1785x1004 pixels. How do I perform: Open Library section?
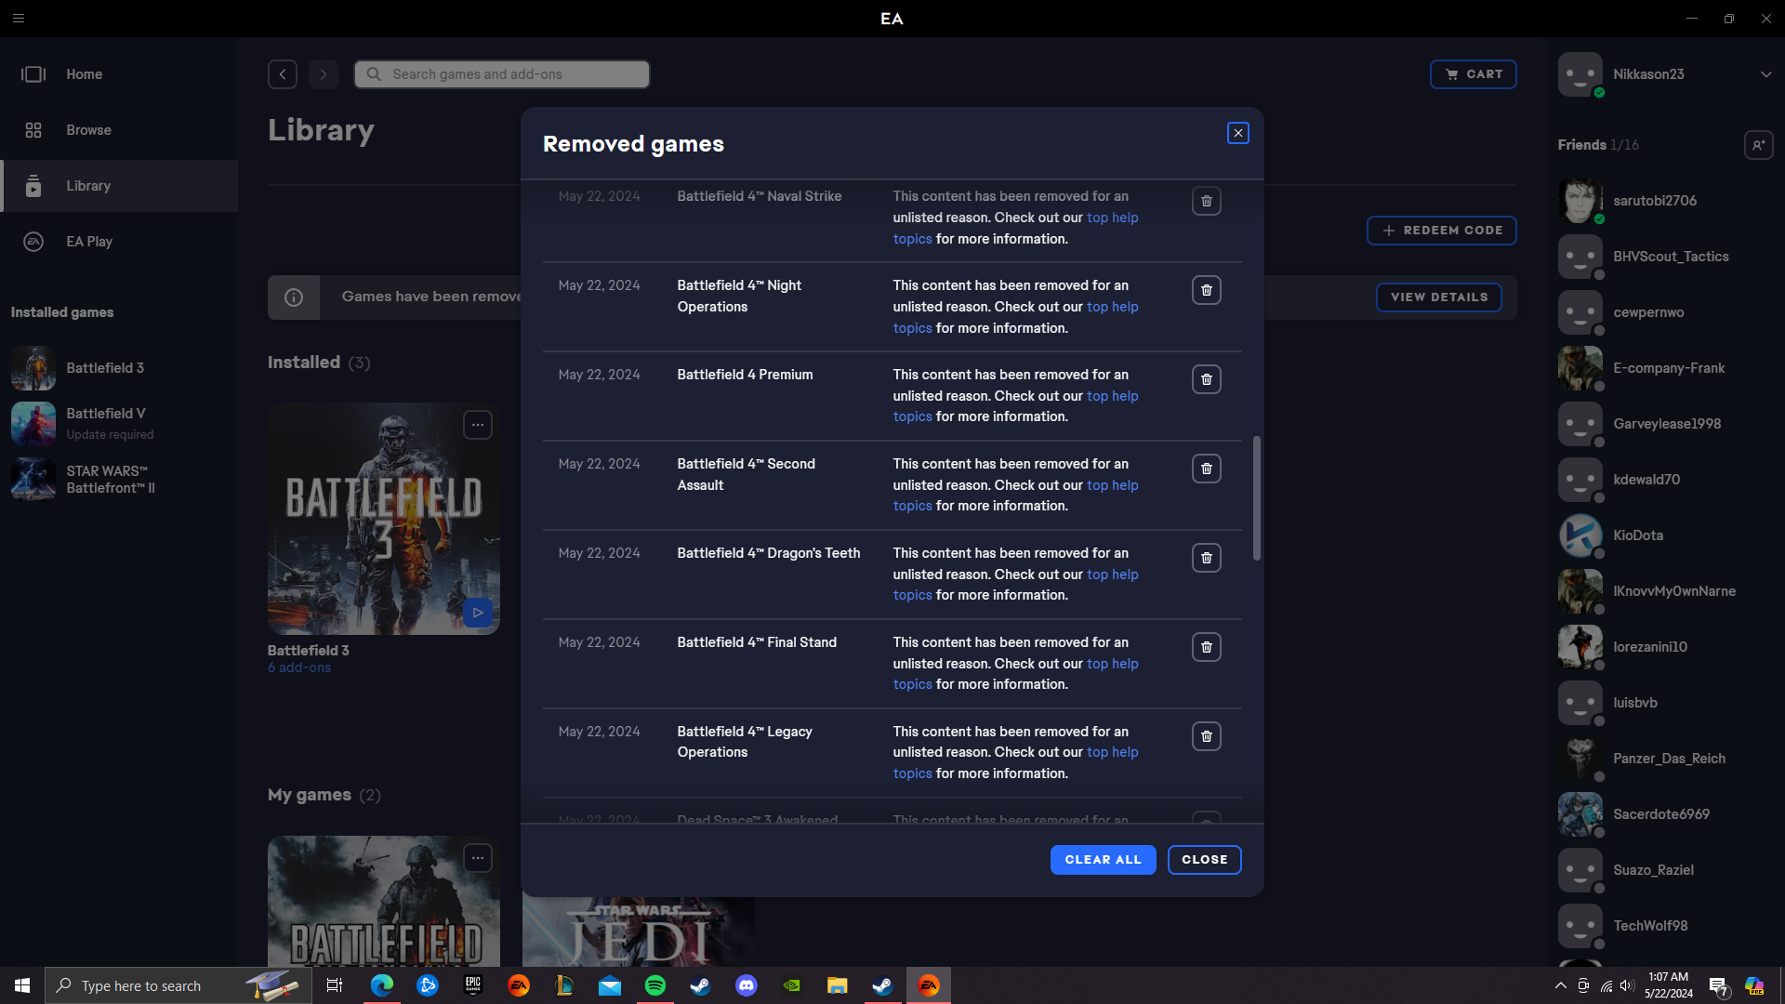click(119, 186)
